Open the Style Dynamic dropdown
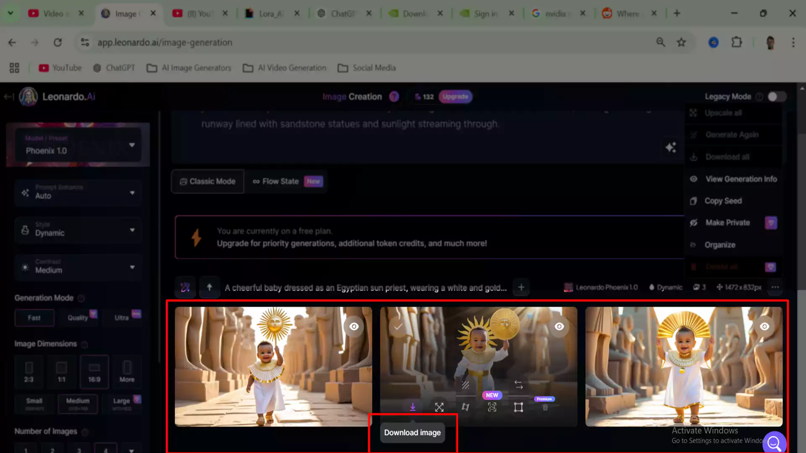806x453 pixels. [x=78, y=230]
